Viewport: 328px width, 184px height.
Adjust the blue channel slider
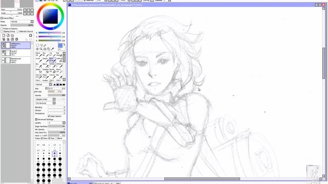50,40
